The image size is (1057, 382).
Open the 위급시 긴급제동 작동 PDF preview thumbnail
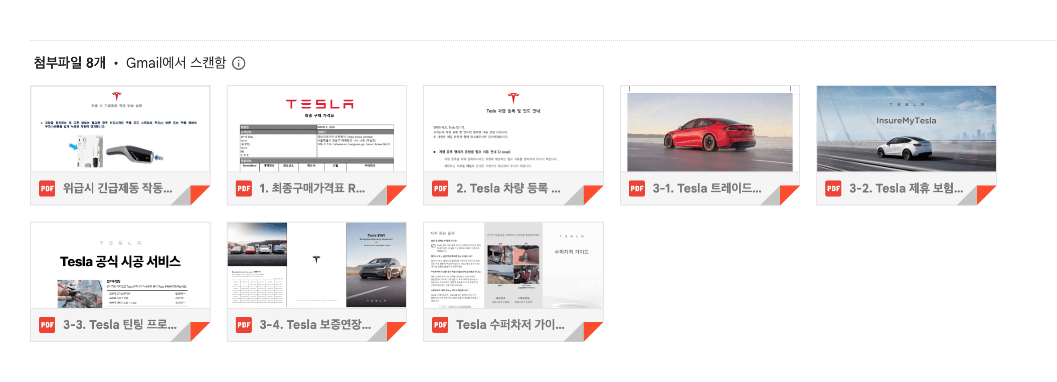point(120,129)
